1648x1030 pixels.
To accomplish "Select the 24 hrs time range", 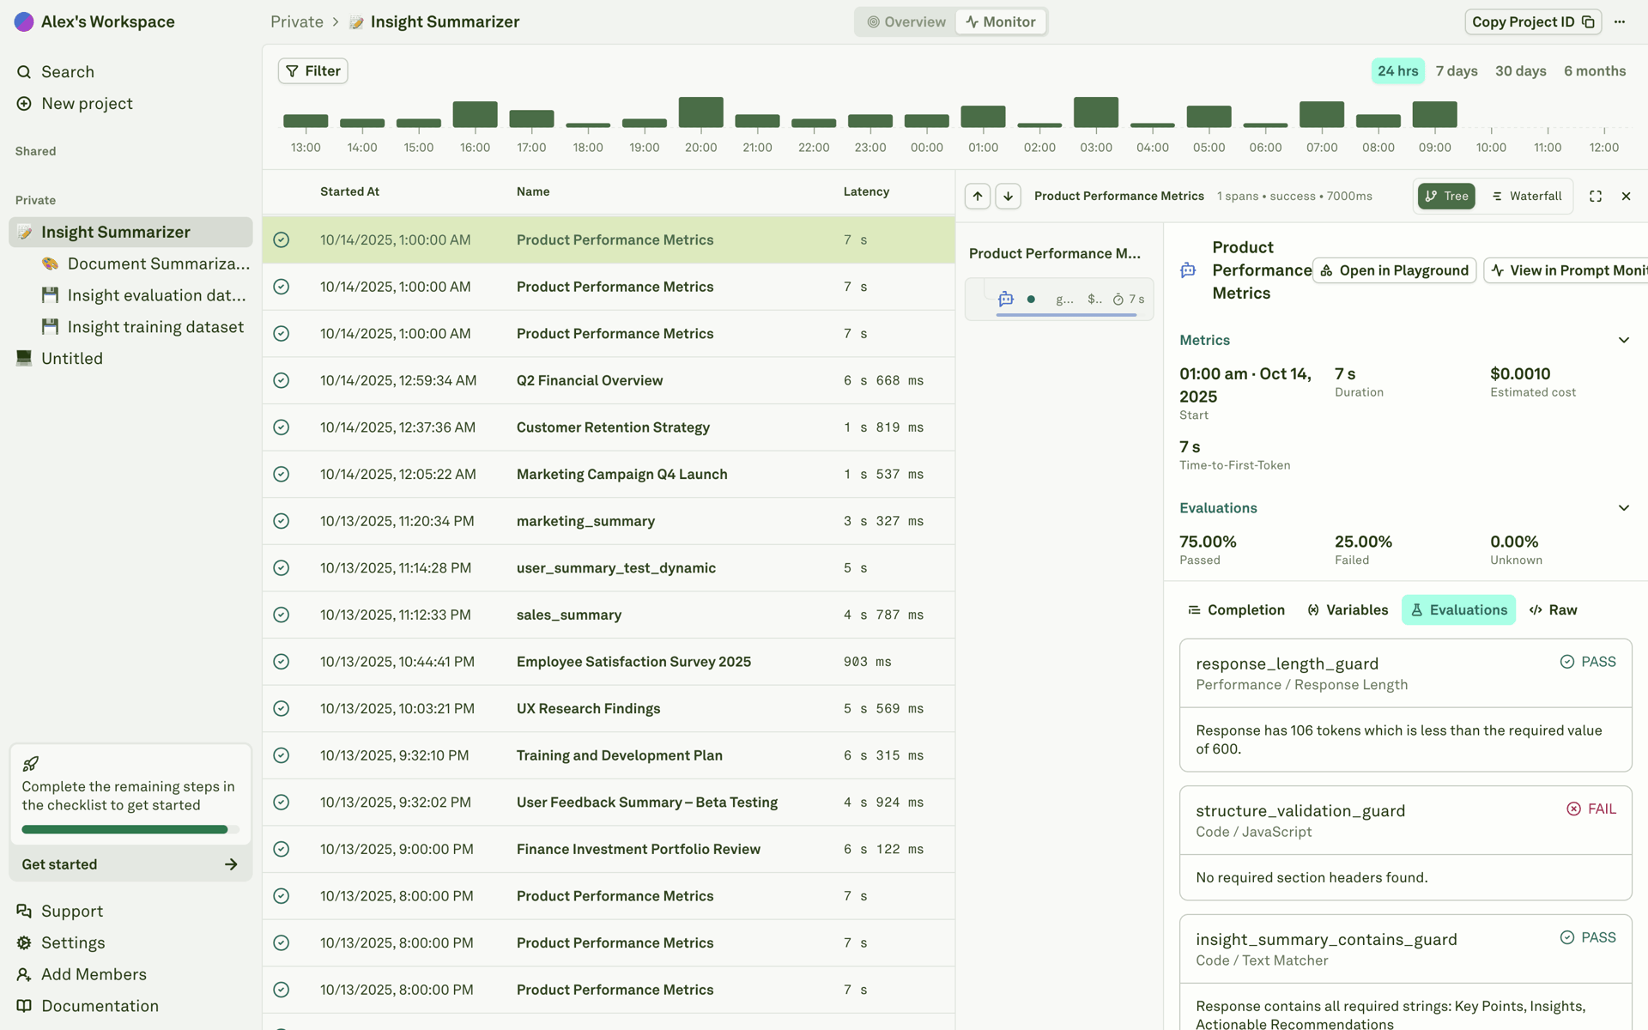I will 1397,70.
